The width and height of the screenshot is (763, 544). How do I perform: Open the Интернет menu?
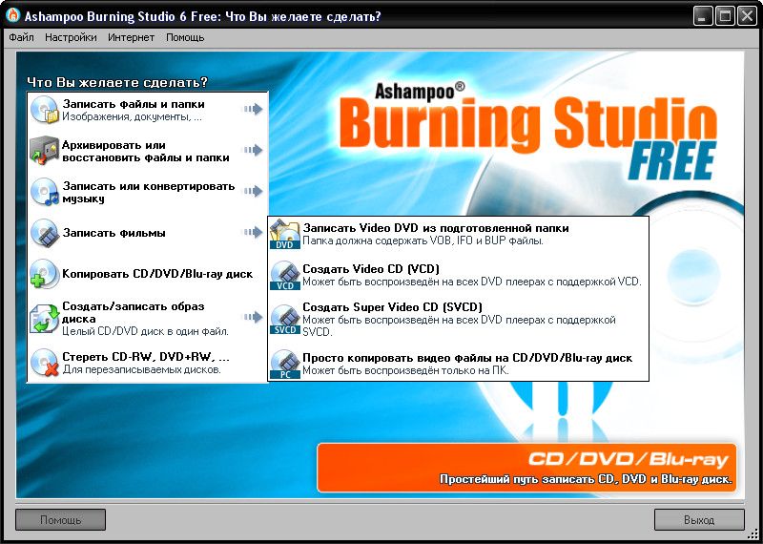[x=131, y=37]
